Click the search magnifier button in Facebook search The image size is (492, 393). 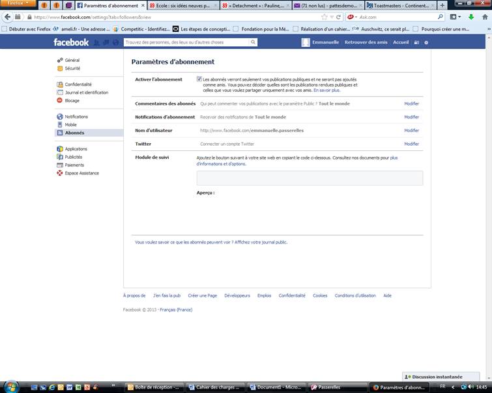pos(253,42)
